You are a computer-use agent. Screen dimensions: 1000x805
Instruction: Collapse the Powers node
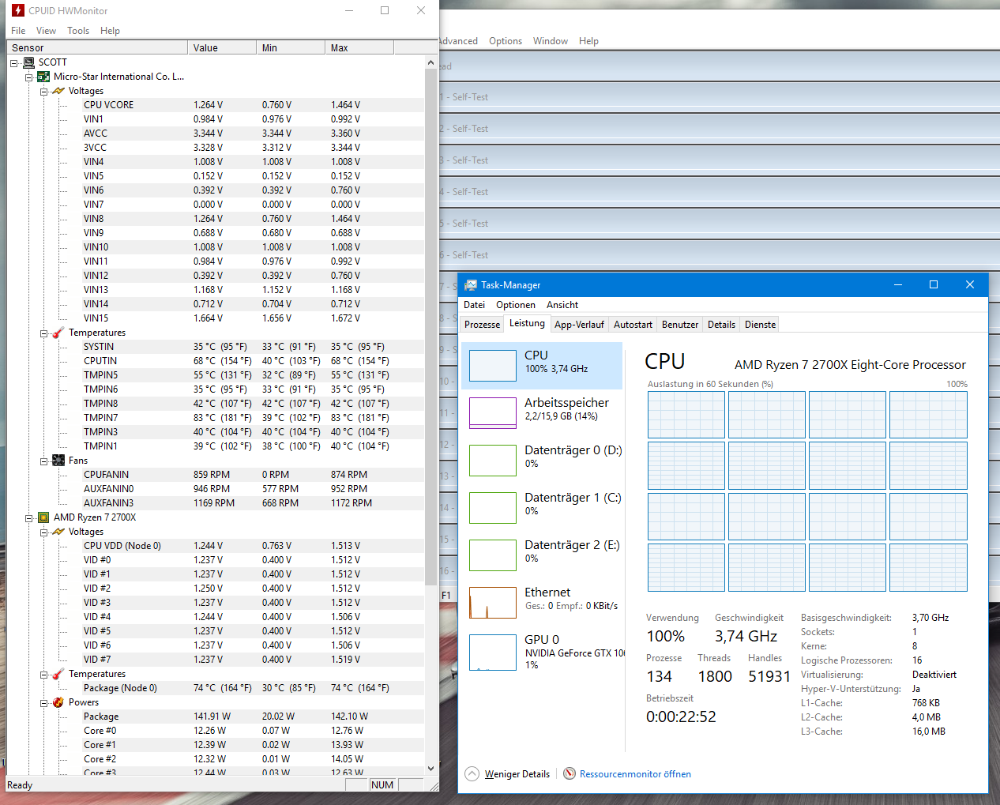[x=44, y=702]
